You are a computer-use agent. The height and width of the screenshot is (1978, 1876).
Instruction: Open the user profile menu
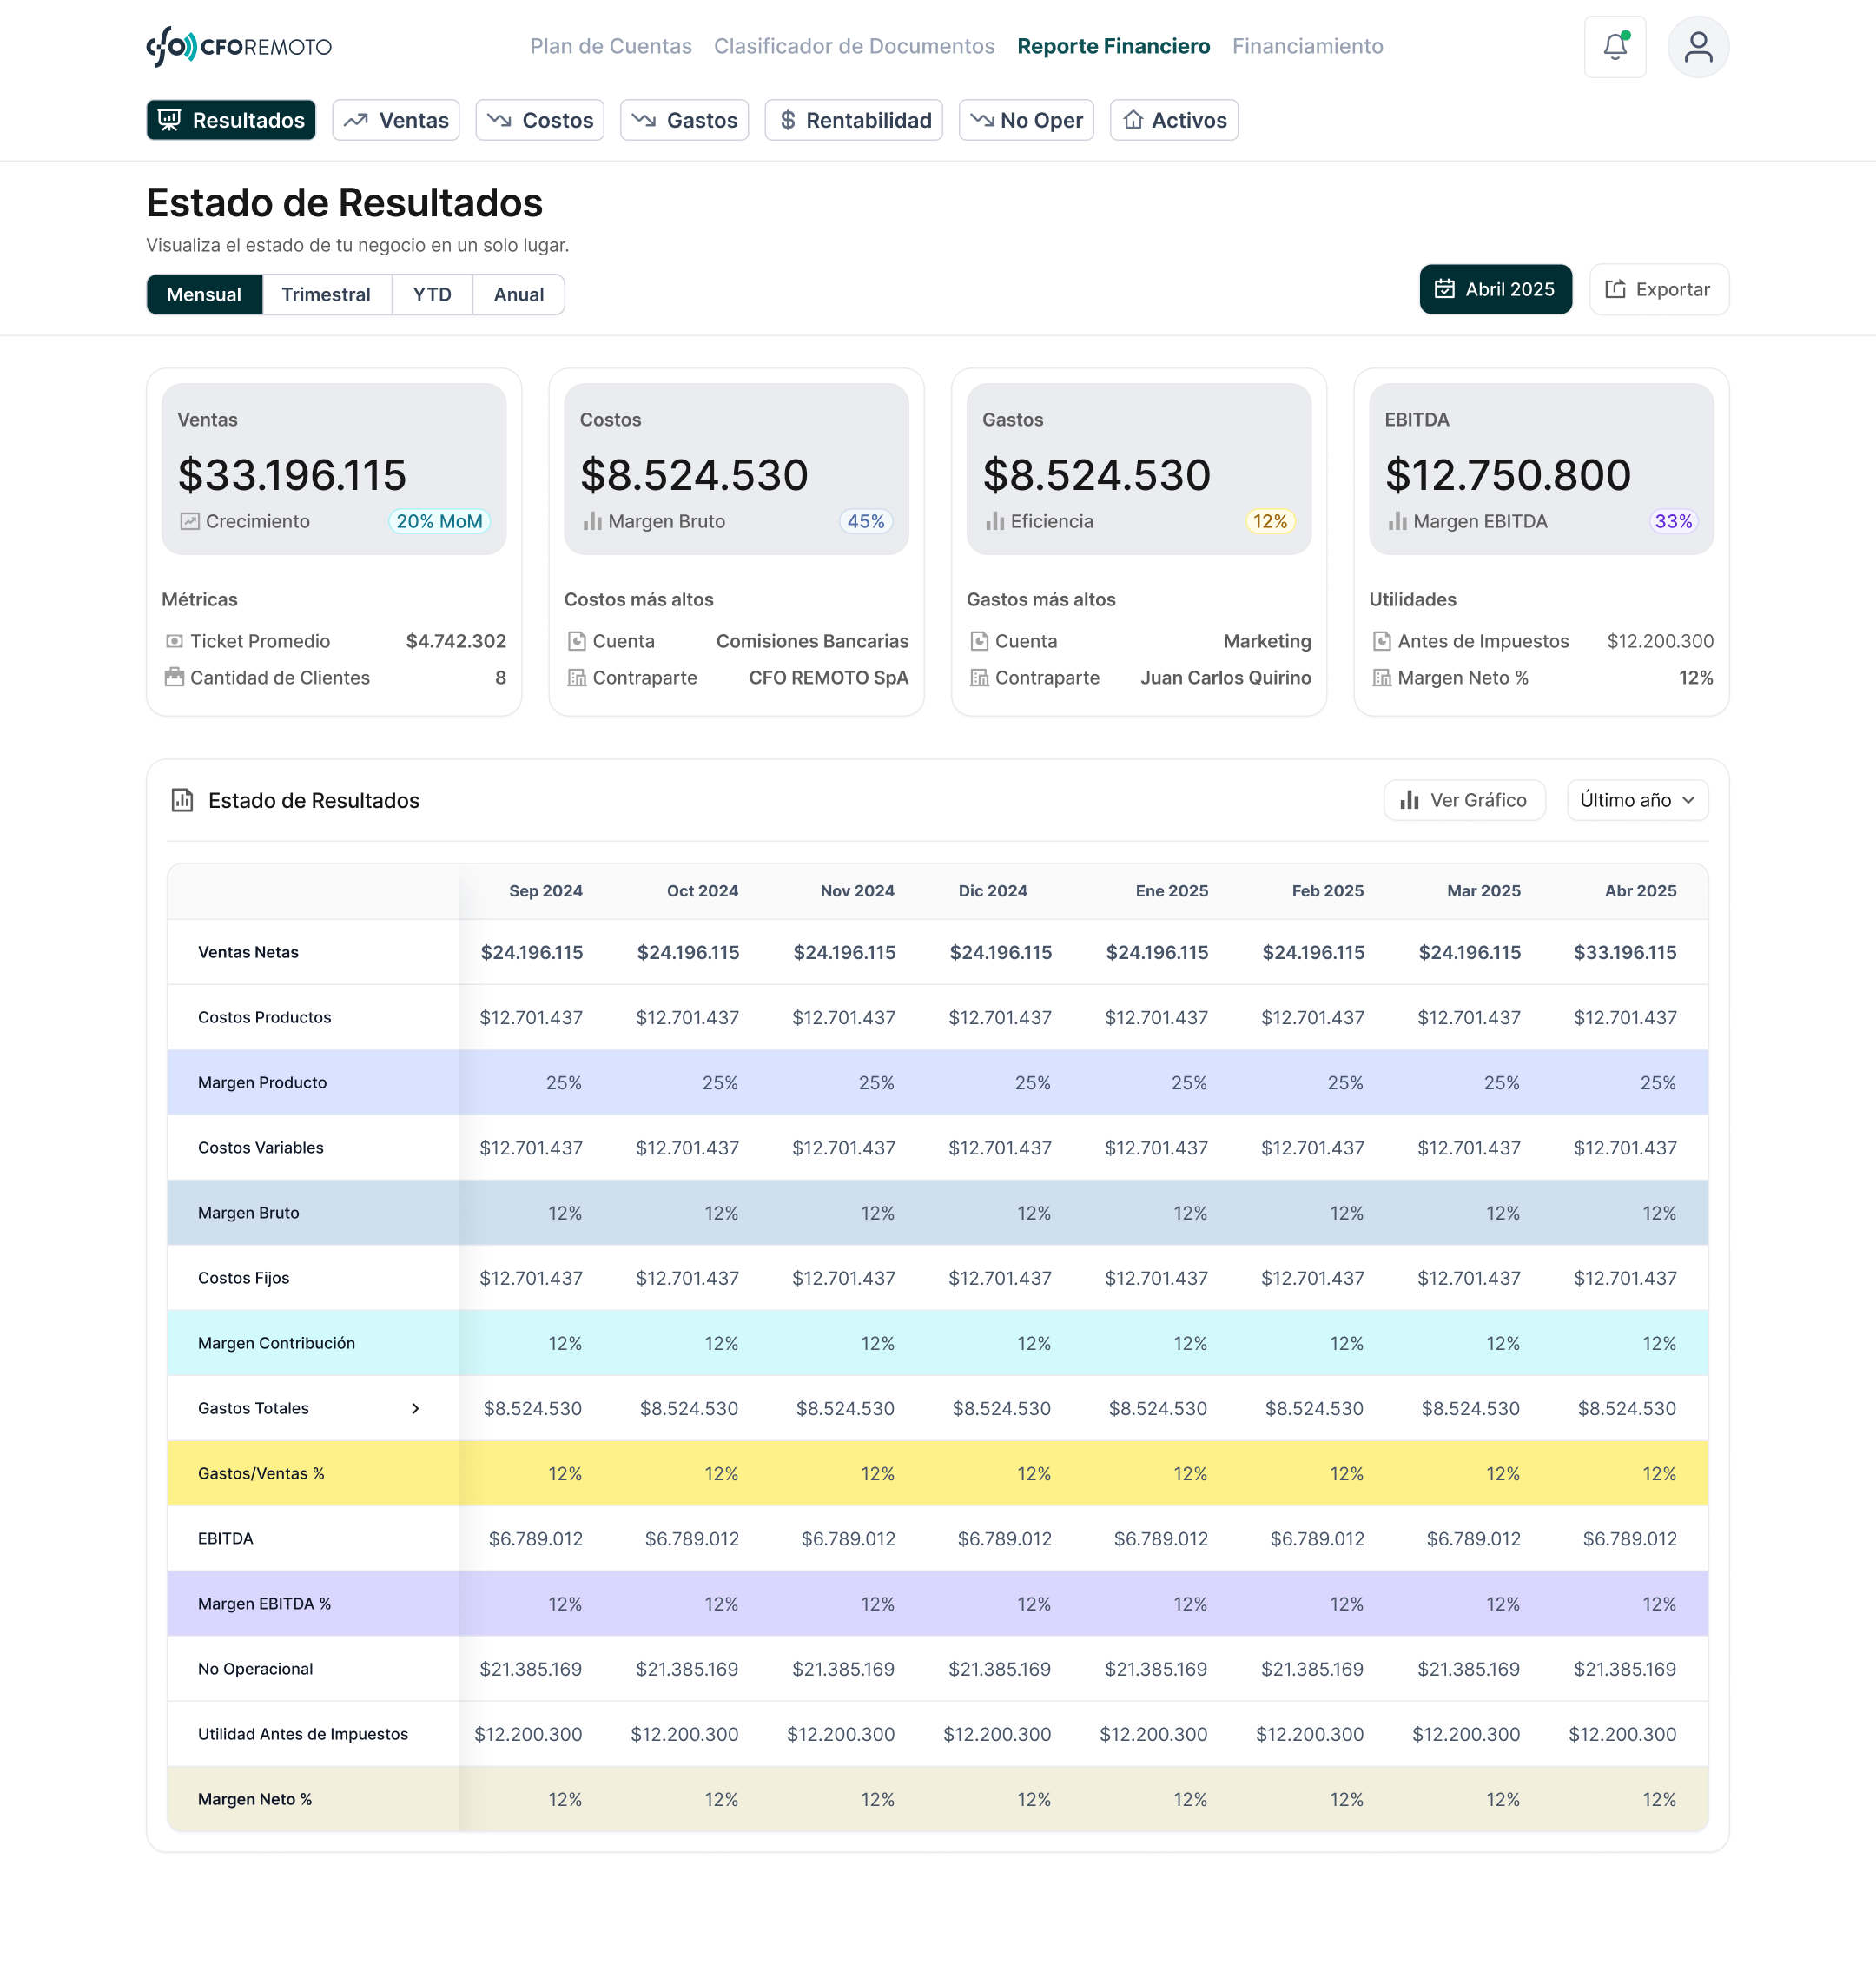1698,46
